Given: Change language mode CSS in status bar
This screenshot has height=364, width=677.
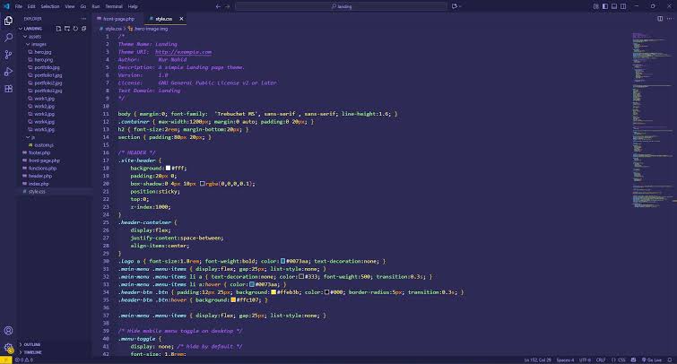Looking at the screenshot, I should click(619, 360).
